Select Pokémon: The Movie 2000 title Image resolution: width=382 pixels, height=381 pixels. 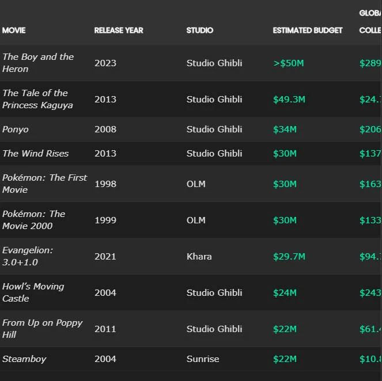tap(33, 220)
